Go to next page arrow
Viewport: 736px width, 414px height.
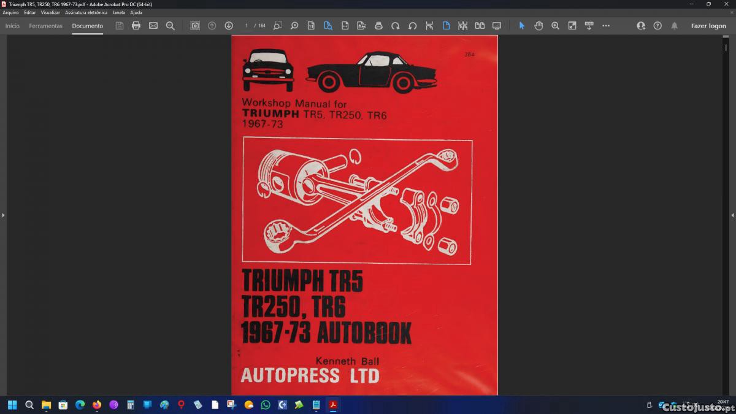(229, 26)
